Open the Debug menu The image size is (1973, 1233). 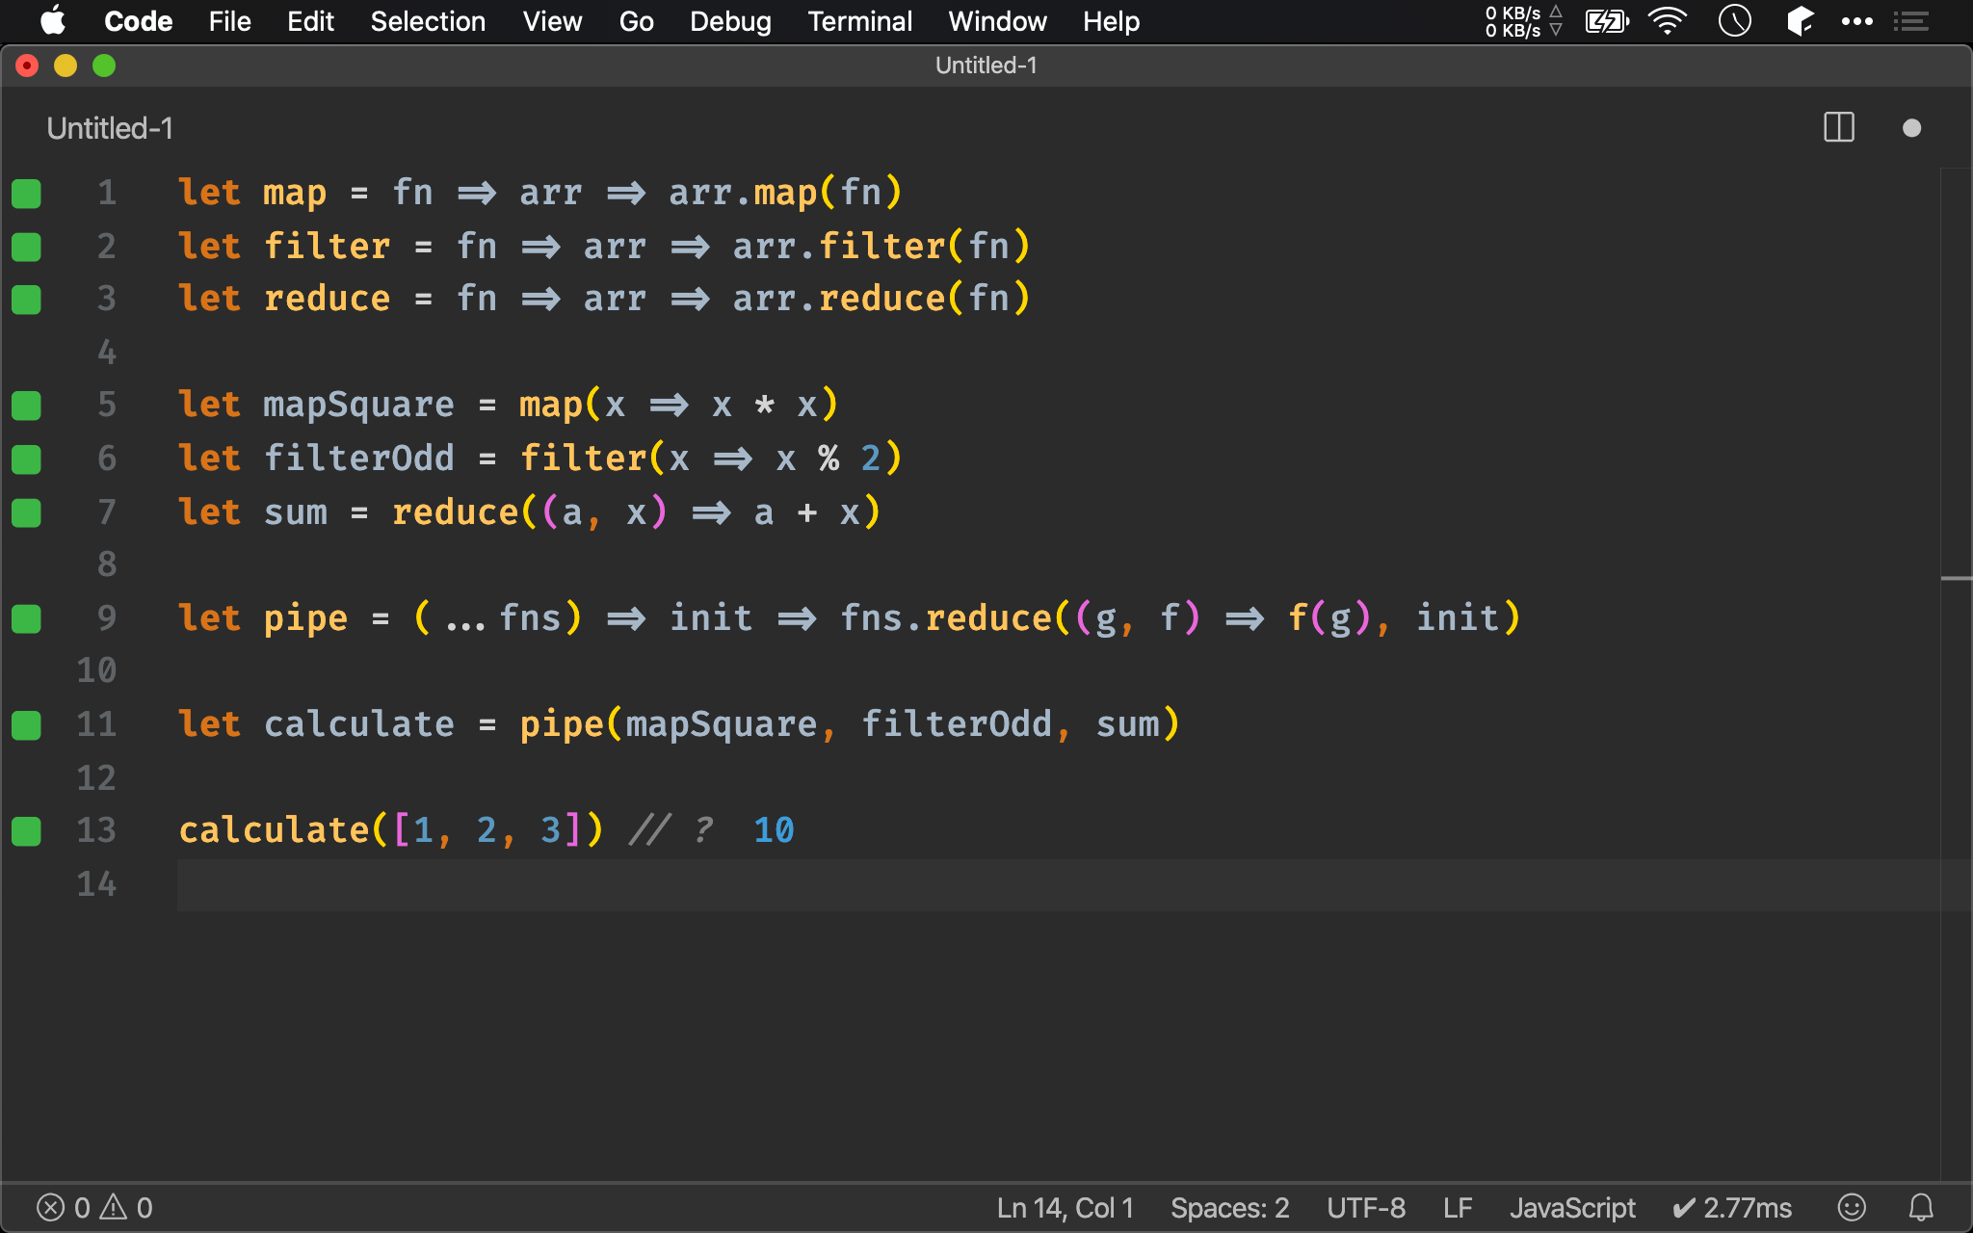[x=730, y=21]
